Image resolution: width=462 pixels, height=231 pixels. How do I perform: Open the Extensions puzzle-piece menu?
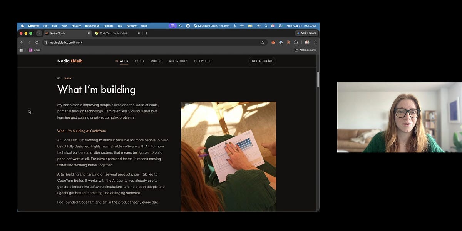pyautogui.click(x=296, y=42)
